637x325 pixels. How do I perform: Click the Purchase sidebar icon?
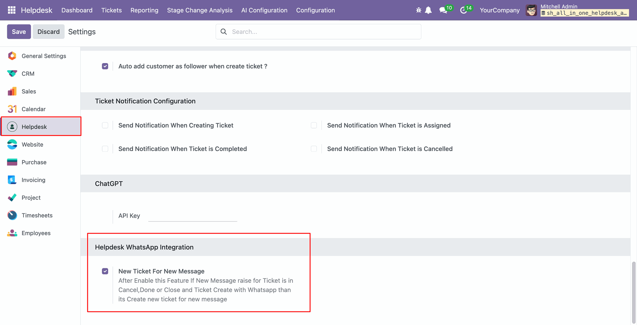click(x=12, y=162)
